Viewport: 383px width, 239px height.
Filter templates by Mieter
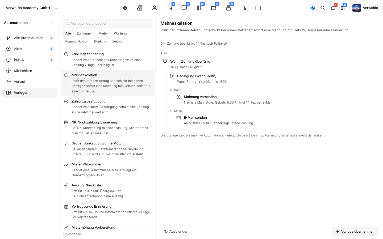pos(103,33)
